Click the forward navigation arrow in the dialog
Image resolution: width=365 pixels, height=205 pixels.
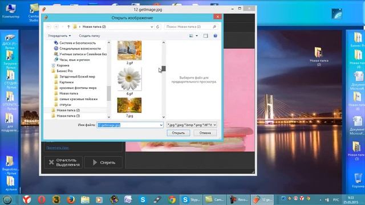coord(56,27)
